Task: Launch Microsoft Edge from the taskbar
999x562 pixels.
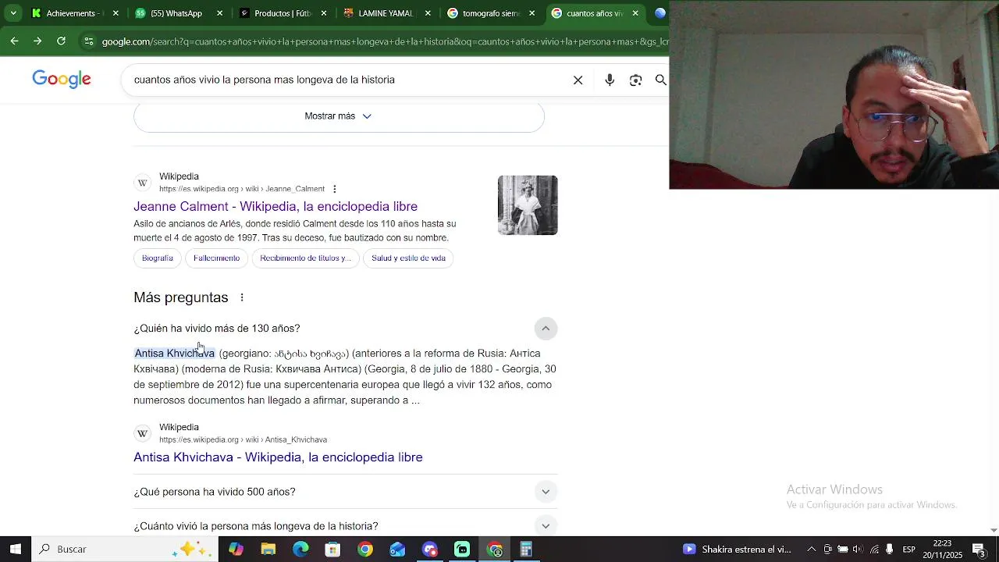Action: point(300,550)
